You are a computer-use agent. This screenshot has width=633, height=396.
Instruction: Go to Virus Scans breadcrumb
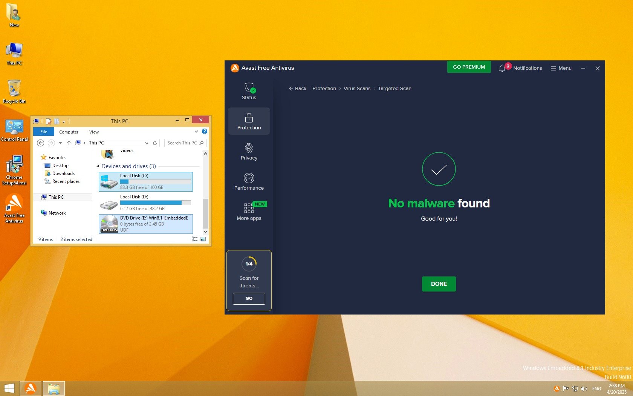(x=357, y=89)
